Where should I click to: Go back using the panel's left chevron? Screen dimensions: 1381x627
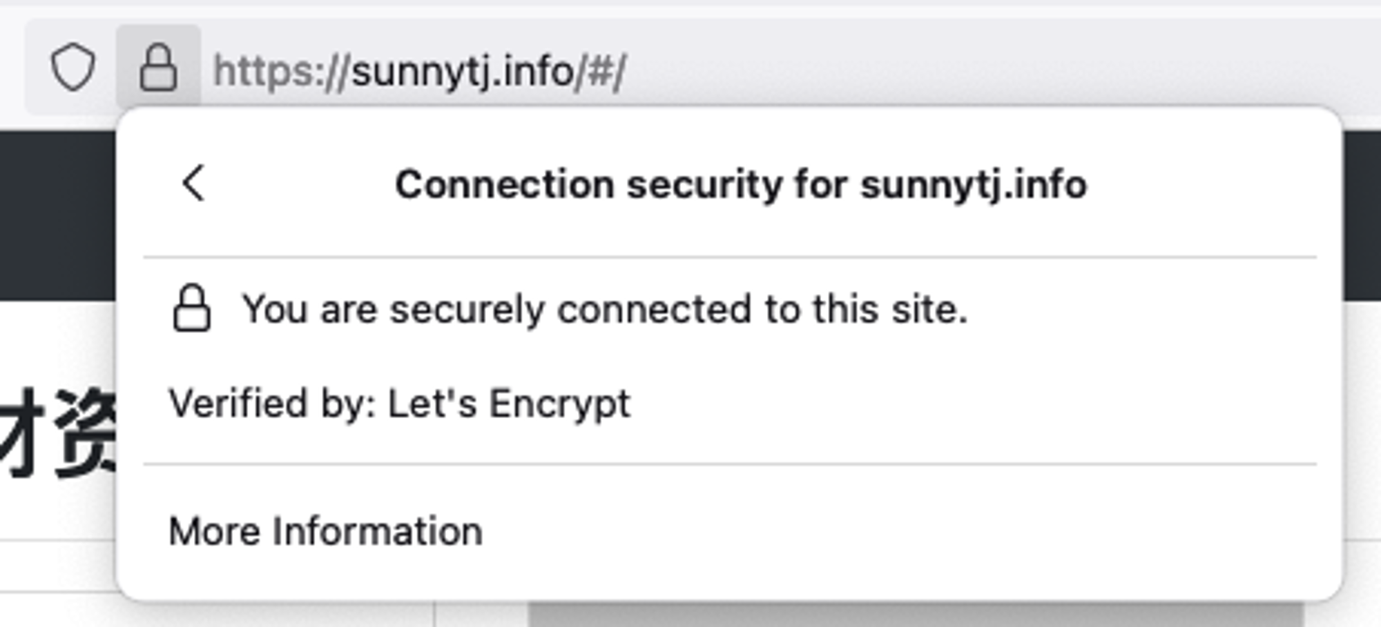pyautogui.click(x=194, y=183)
